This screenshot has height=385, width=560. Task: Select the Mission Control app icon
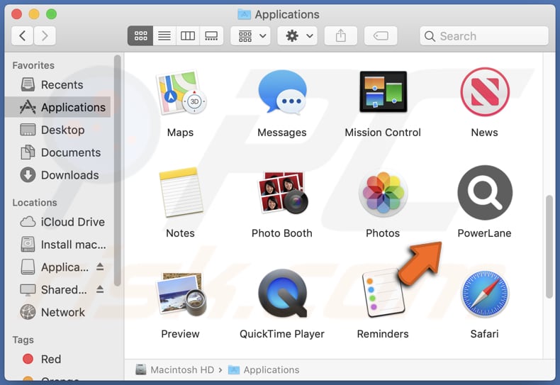pos(383,91)
